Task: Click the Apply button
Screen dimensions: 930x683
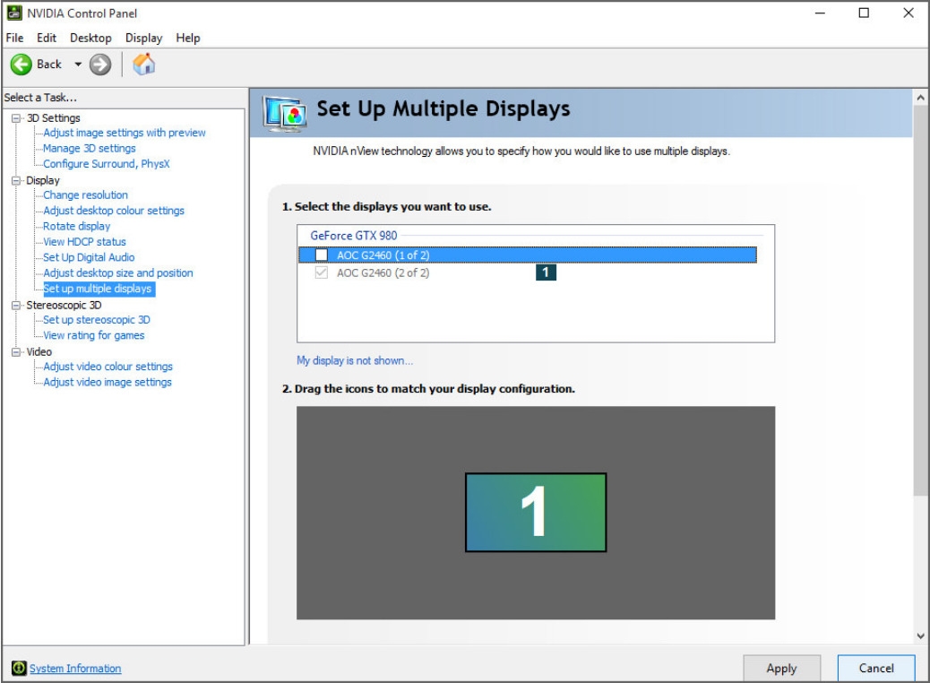Action: (x=782, y=668)
